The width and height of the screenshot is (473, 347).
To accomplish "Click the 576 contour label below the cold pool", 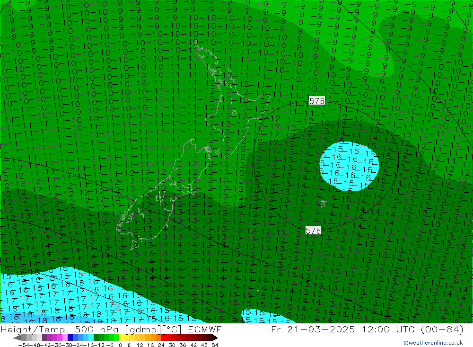I will point(313,231).
